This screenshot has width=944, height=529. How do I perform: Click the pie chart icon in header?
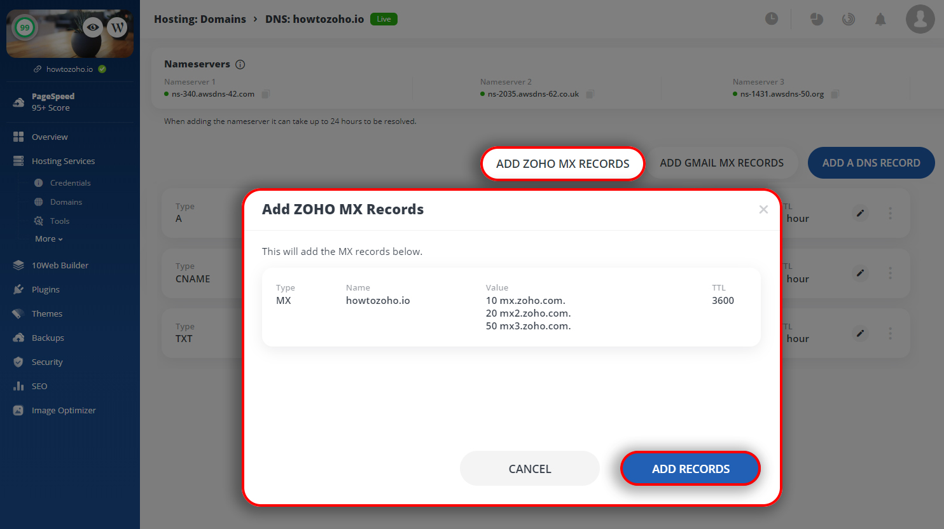coord(817,19)
